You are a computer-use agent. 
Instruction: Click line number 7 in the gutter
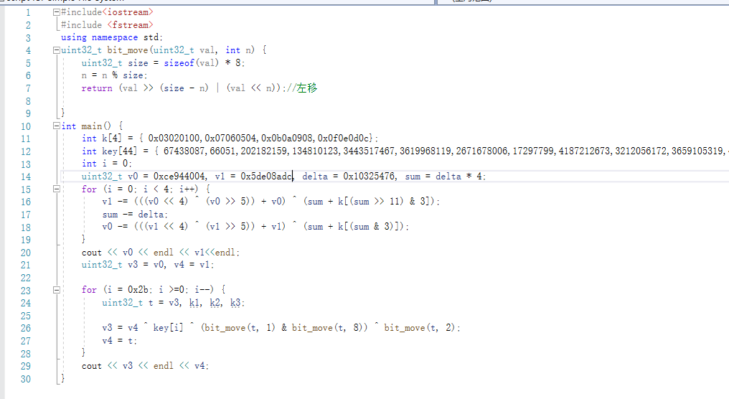28,88
